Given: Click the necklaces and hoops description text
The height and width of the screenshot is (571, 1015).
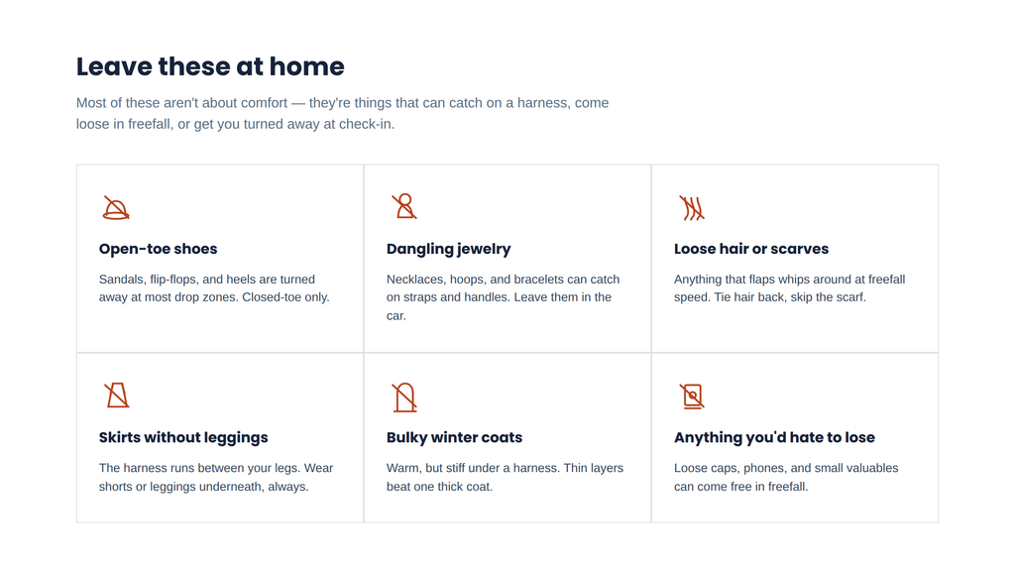Looking at the screenshot, I should click(x=503, y=297).
